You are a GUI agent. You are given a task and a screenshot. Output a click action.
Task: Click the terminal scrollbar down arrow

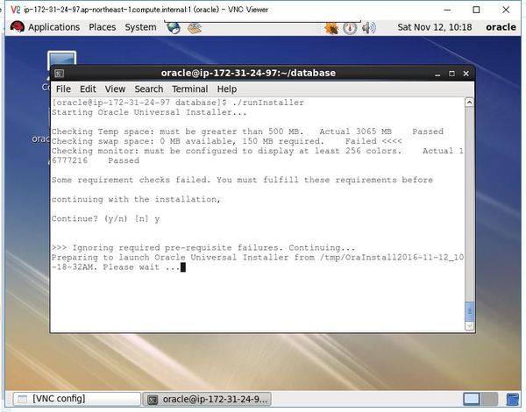tap(469, 326)
